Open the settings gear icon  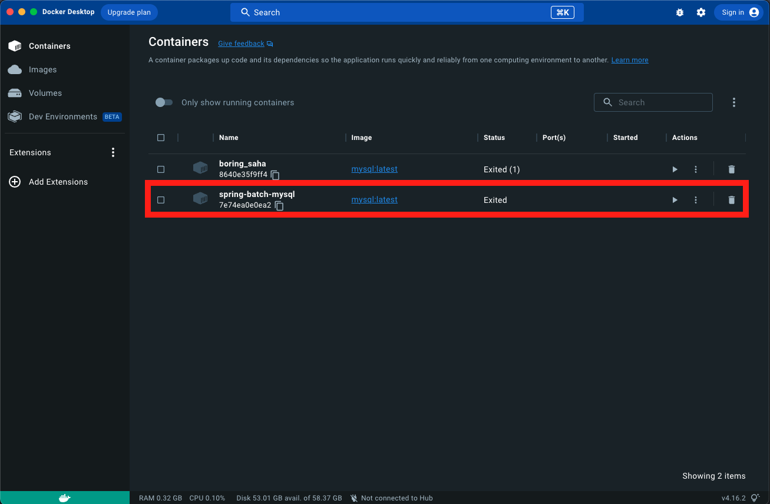click(x=701, y=12)
